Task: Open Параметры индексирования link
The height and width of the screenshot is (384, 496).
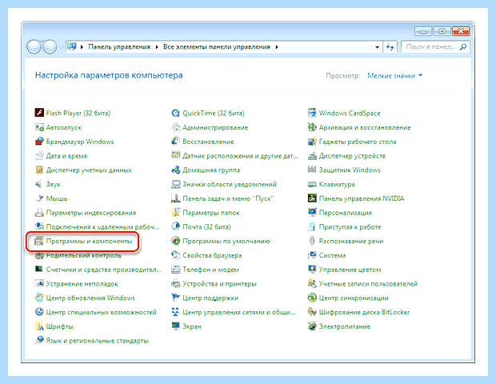Action: click(x=91, y=213)
